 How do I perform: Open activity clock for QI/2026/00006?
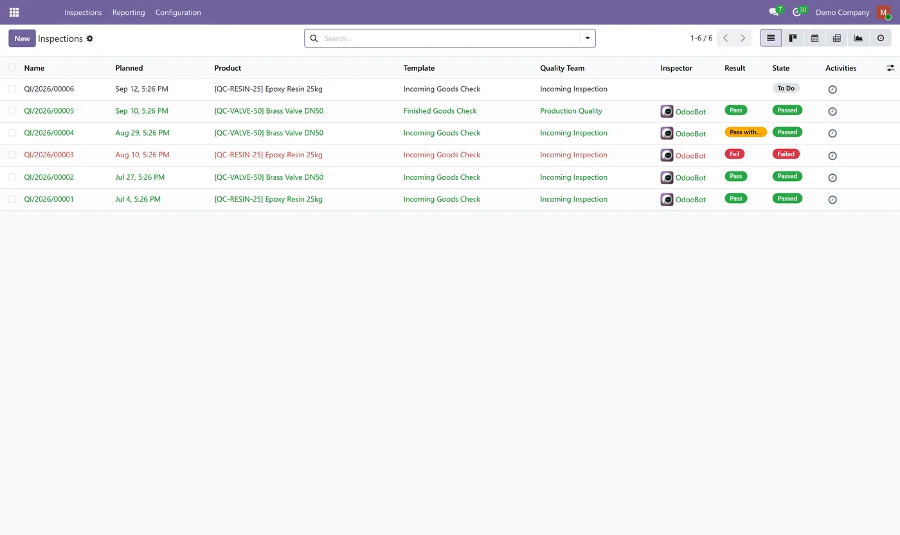click(x=833, y=89)
